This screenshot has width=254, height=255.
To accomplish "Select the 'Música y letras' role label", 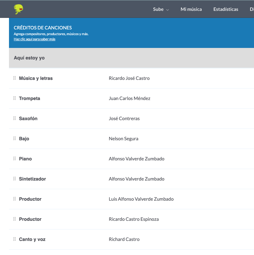I will tap(36, 78).
